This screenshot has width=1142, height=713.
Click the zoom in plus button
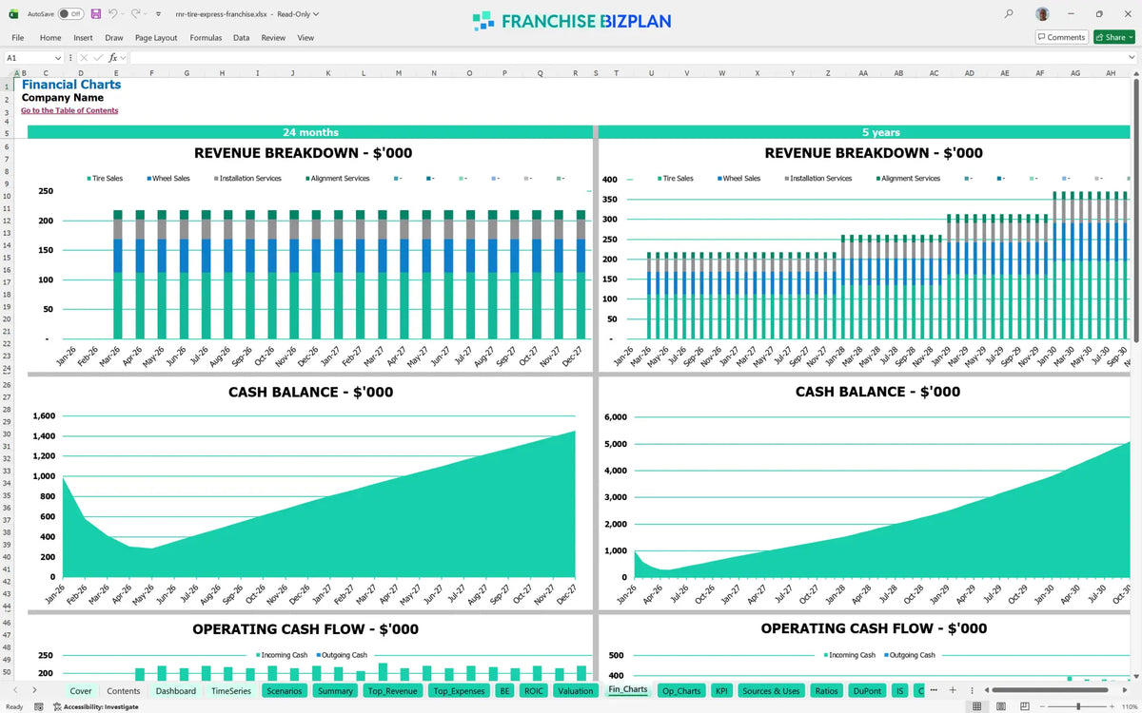point(1113,706)
